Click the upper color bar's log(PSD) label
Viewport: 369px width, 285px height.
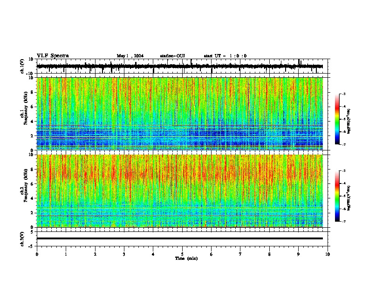click(x=349, y=121)
